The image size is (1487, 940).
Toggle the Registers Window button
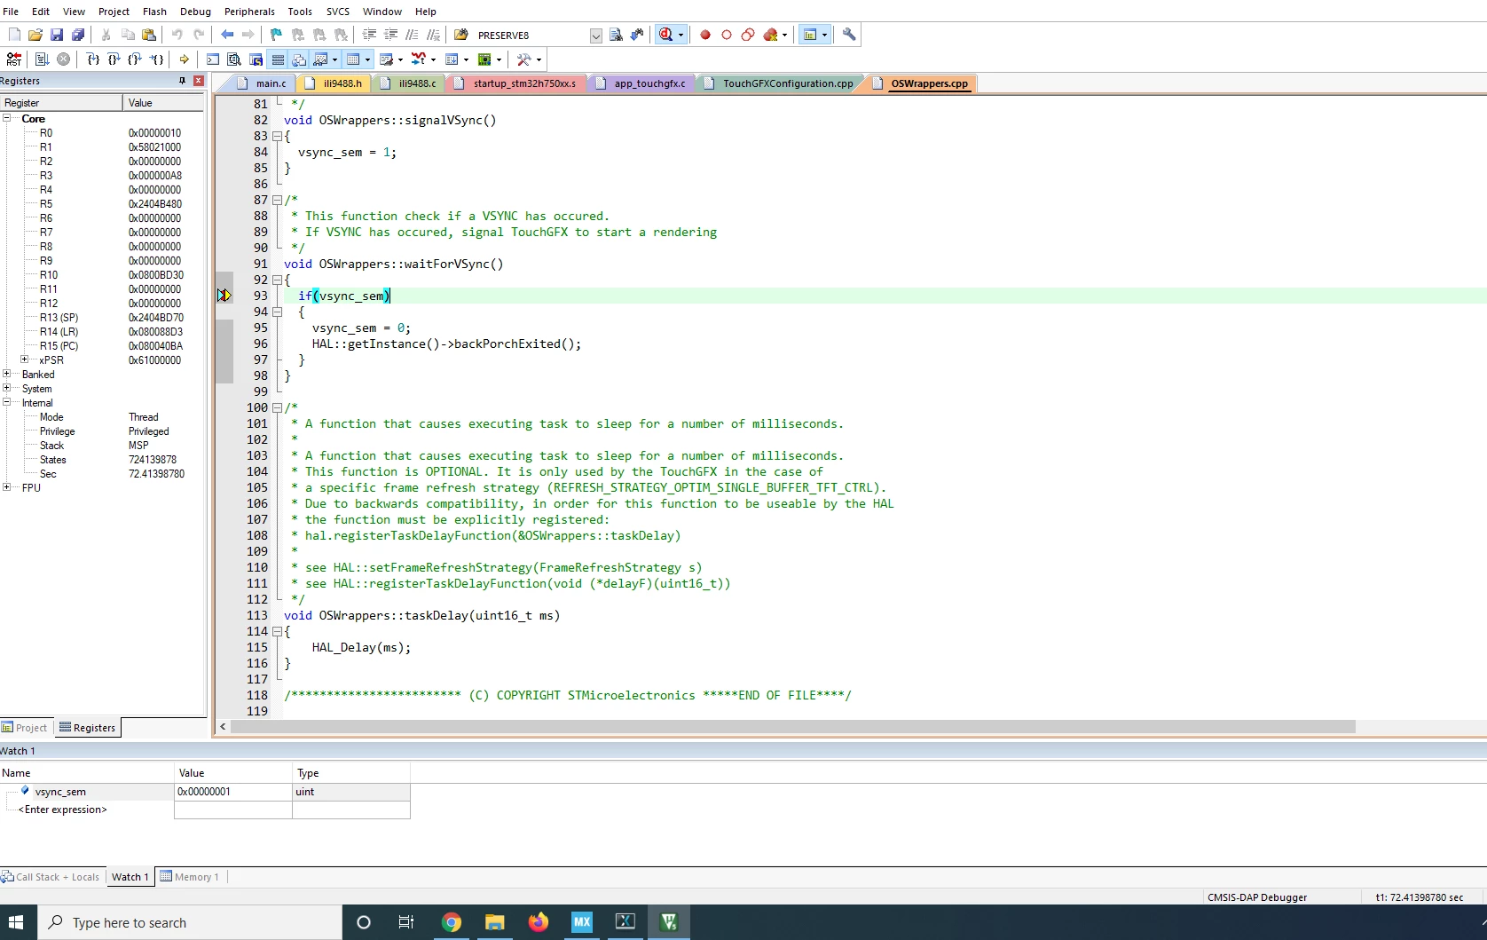[x=278, y=59]
